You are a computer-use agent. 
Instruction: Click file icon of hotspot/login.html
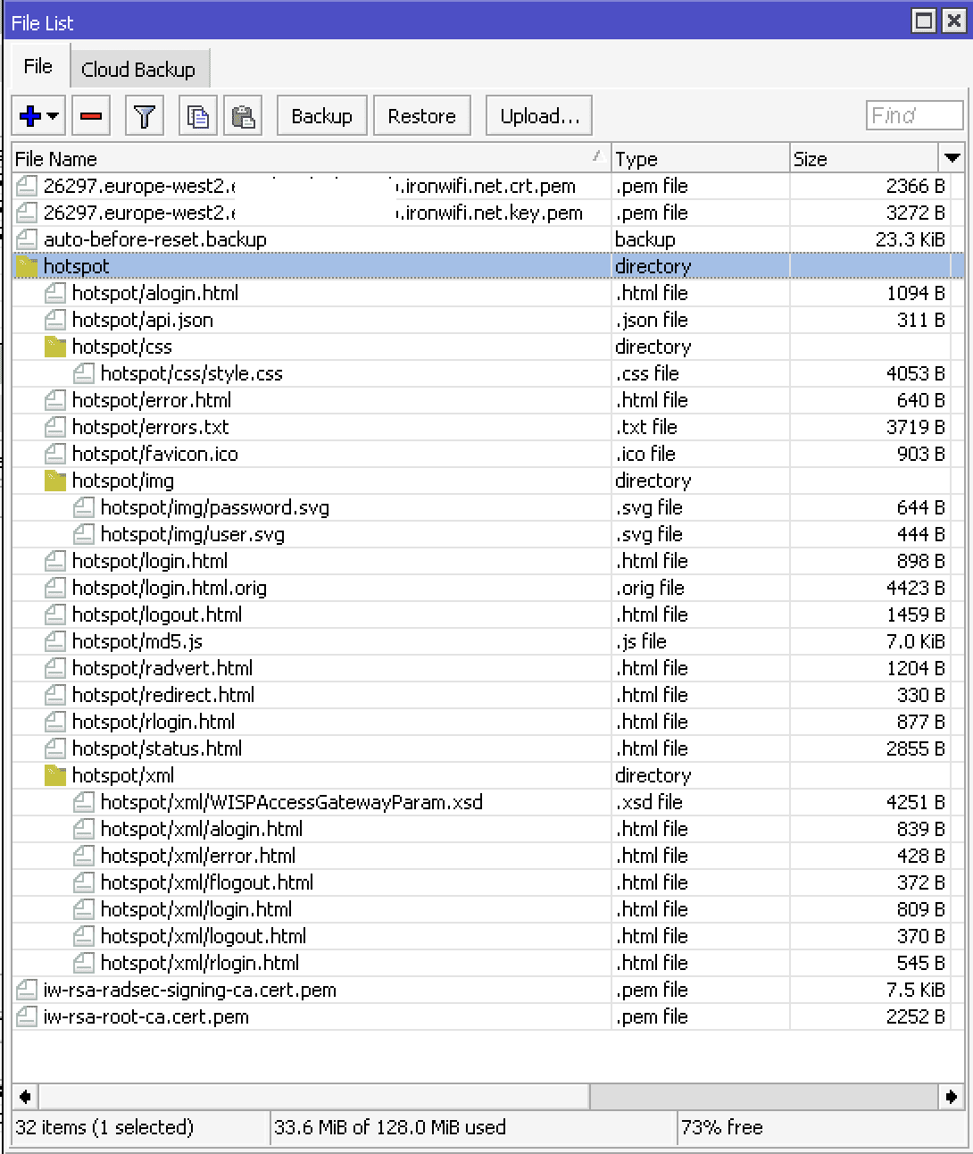tap(55, 561)
